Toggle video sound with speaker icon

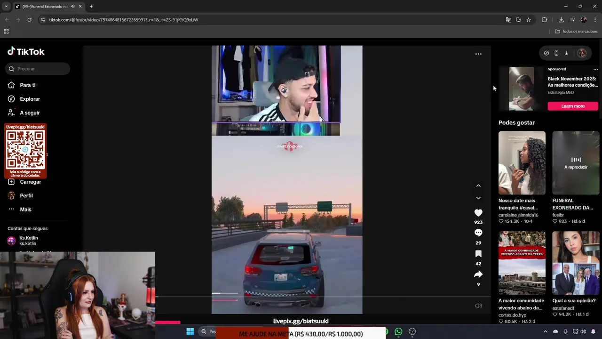click(x=478, y=306)
